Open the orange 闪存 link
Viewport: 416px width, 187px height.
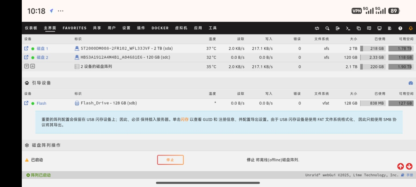pyautogui.click(x=184, y=120)
